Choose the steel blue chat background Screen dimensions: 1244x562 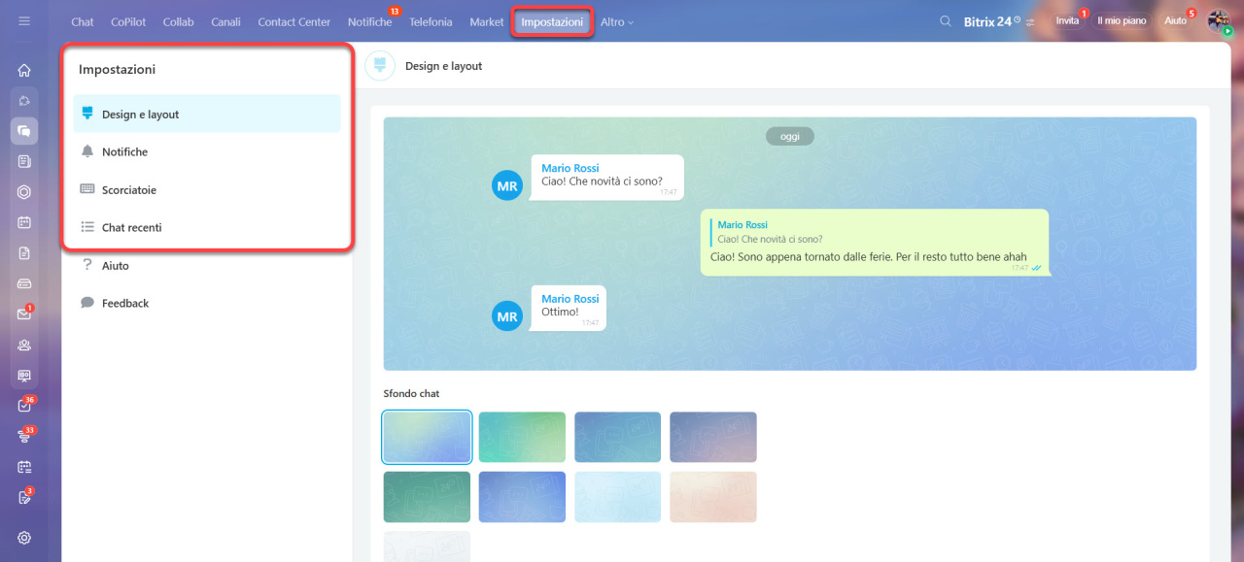617,437
